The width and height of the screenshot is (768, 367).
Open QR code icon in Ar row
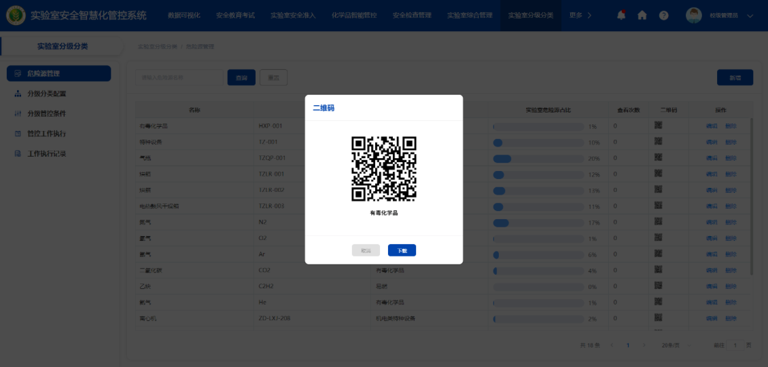[x=658, y=254]
